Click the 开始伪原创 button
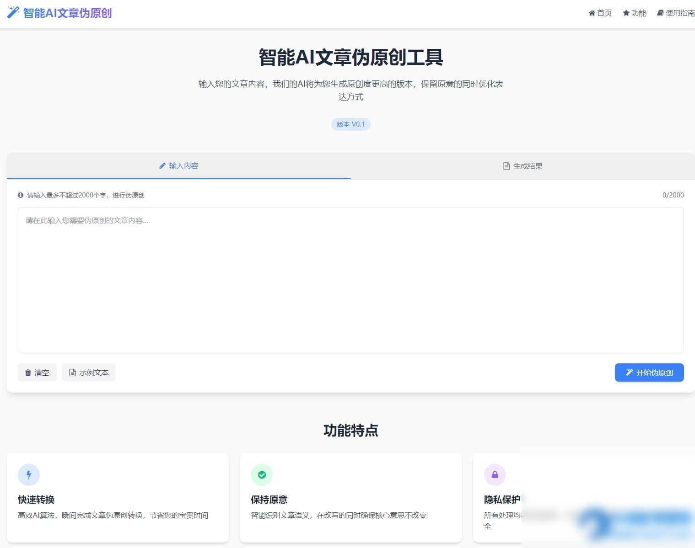Screen dimensions: 695x548 [x=649, y=372]
